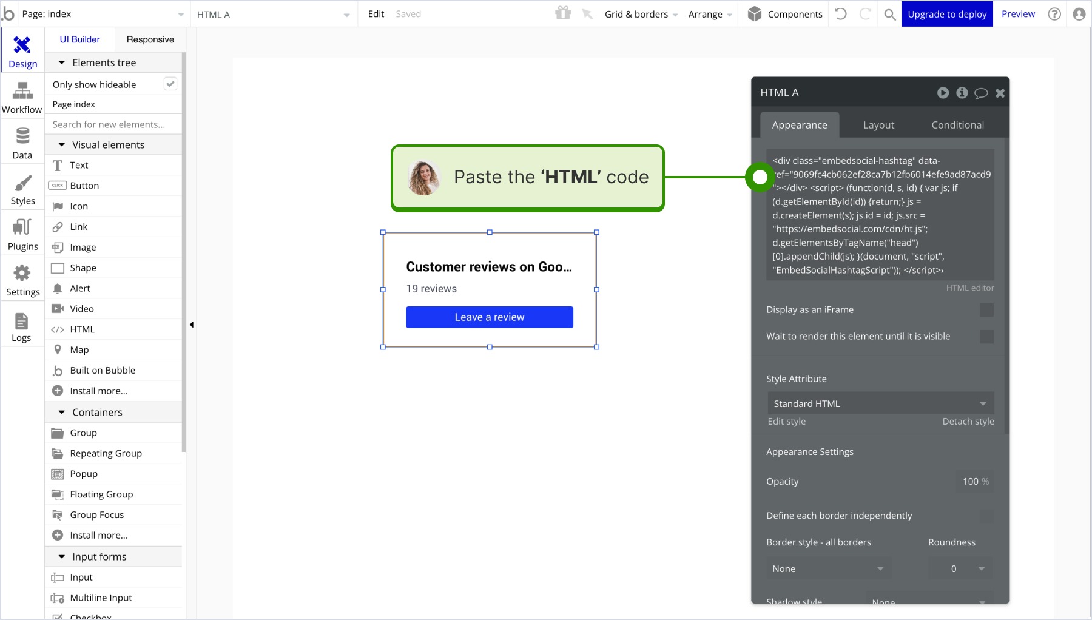Open the Plugins section
This screenshot has width=1092, height=620.
[22, 235]
